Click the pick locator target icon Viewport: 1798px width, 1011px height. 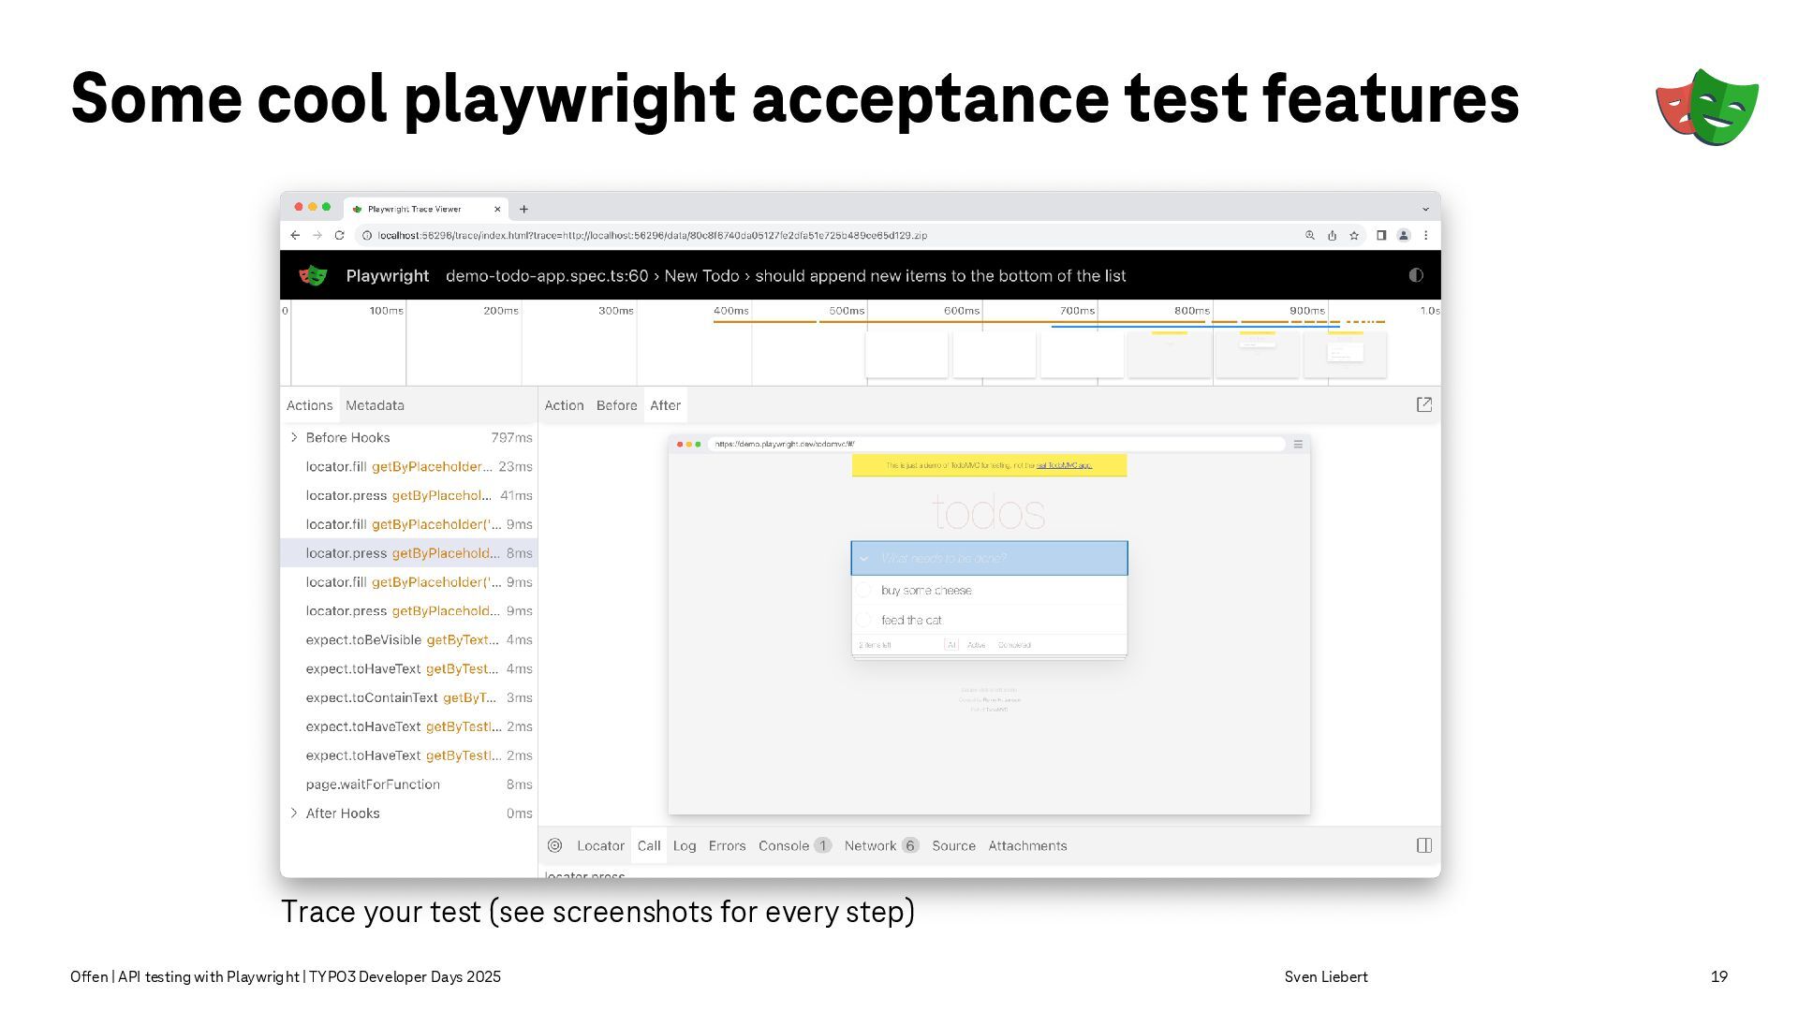(554, 845)
